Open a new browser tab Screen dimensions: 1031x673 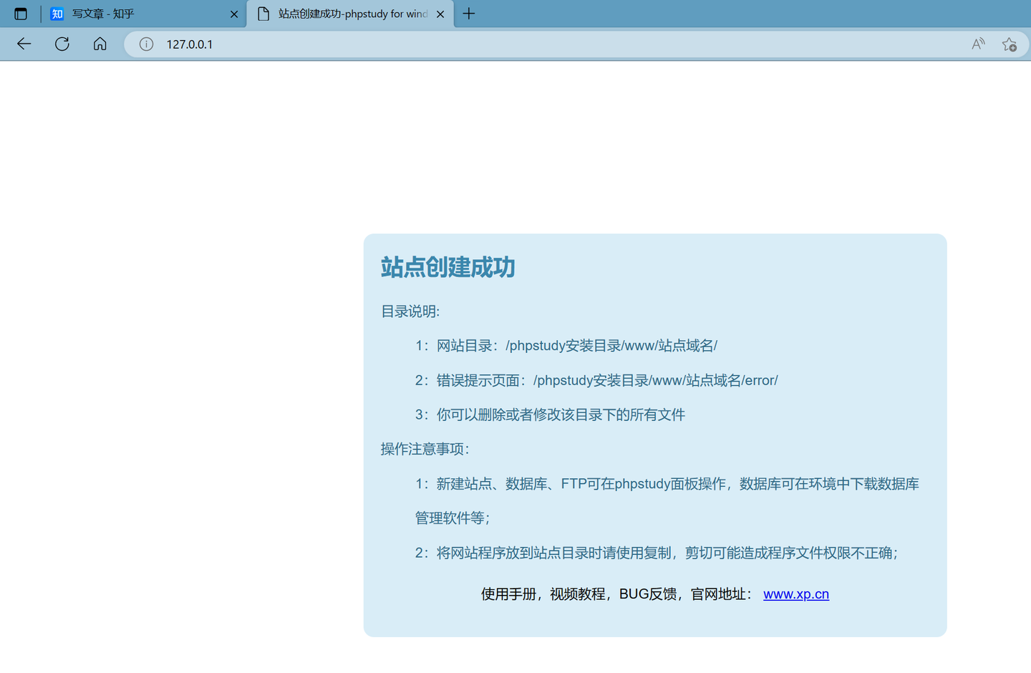tap(469, 14)
